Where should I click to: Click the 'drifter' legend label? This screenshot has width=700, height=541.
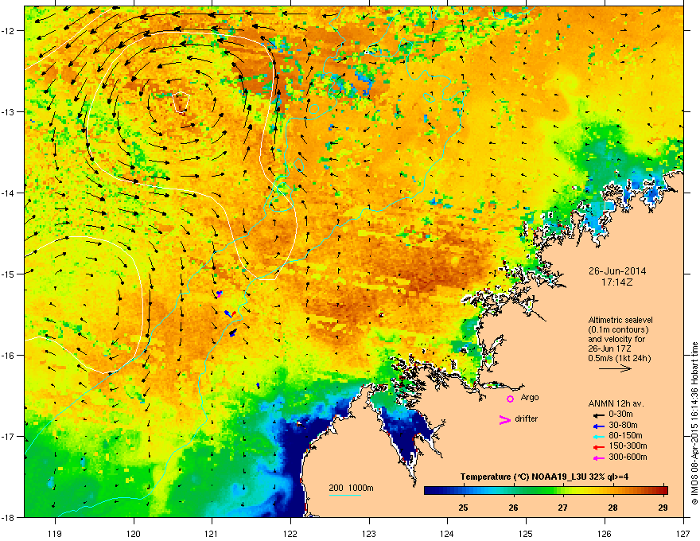coord(527,418)
